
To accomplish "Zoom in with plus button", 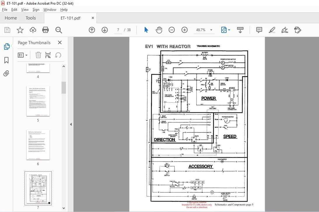I will tap(185, 30).
